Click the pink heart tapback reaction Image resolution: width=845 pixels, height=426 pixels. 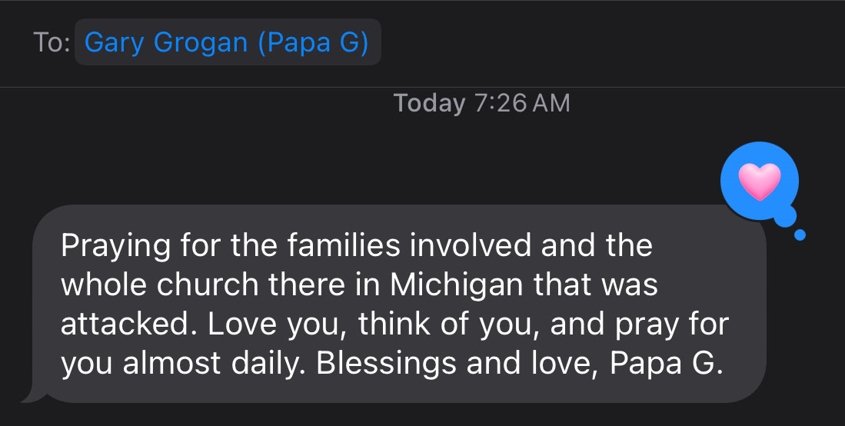[x=759, y=183]
